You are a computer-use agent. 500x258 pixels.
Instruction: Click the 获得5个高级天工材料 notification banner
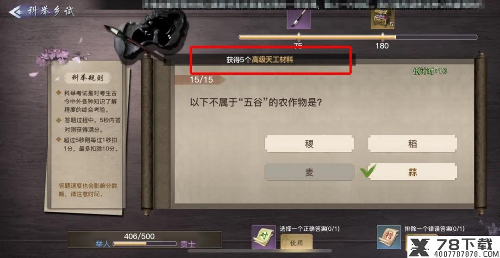(x=259, y=60)
